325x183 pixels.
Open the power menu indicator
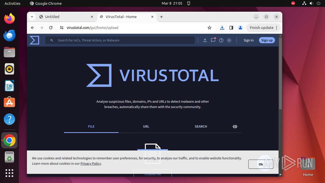[x=319, y=3]
